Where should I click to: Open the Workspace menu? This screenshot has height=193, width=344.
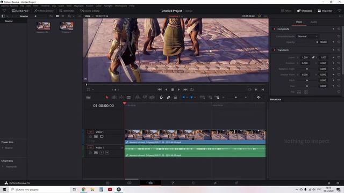(x=121, y=6)
